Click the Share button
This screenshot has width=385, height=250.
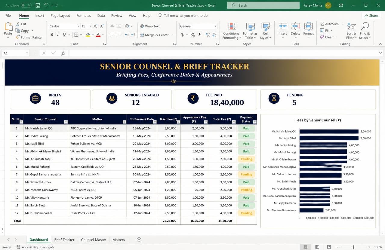(x=371, y=16)
